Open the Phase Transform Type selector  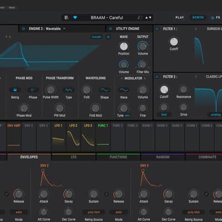68,90
